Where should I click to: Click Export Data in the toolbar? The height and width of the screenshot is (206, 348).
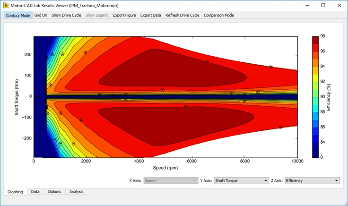coord(150,15)
